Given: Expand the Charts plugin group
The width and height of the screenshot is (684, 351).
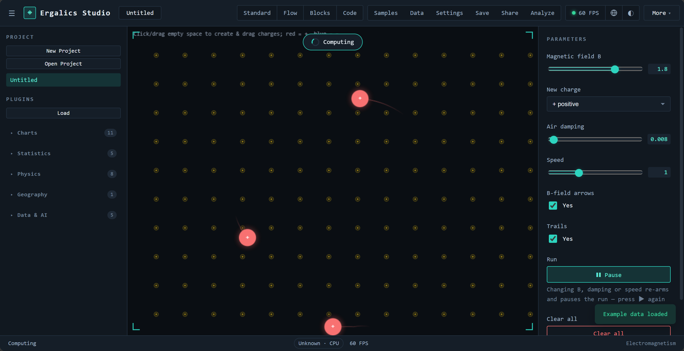Looking at the screenshot, I should pos(63,133).
